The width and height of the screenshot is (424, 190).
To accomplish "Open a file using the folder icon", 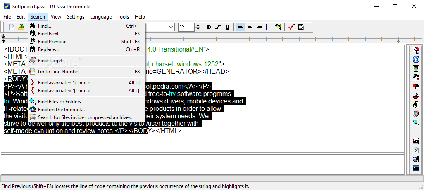I will (21, 27).
